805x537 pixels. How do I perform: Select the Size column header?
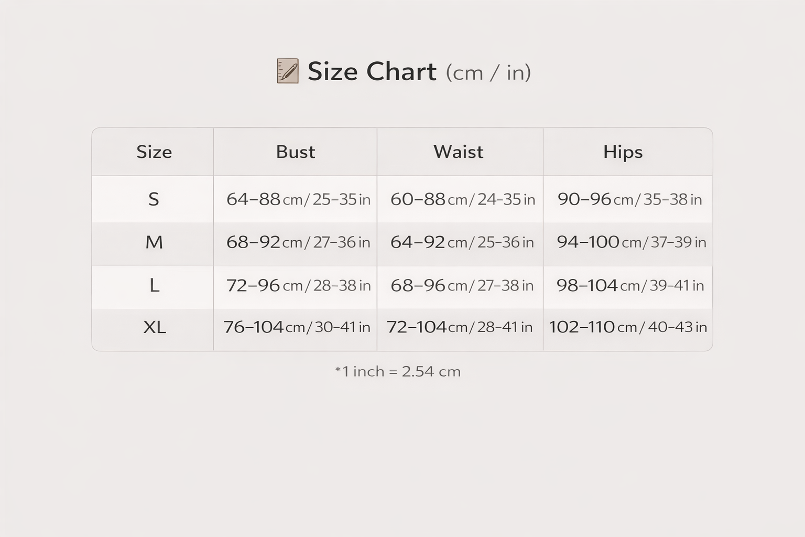(x=154, y=152)
